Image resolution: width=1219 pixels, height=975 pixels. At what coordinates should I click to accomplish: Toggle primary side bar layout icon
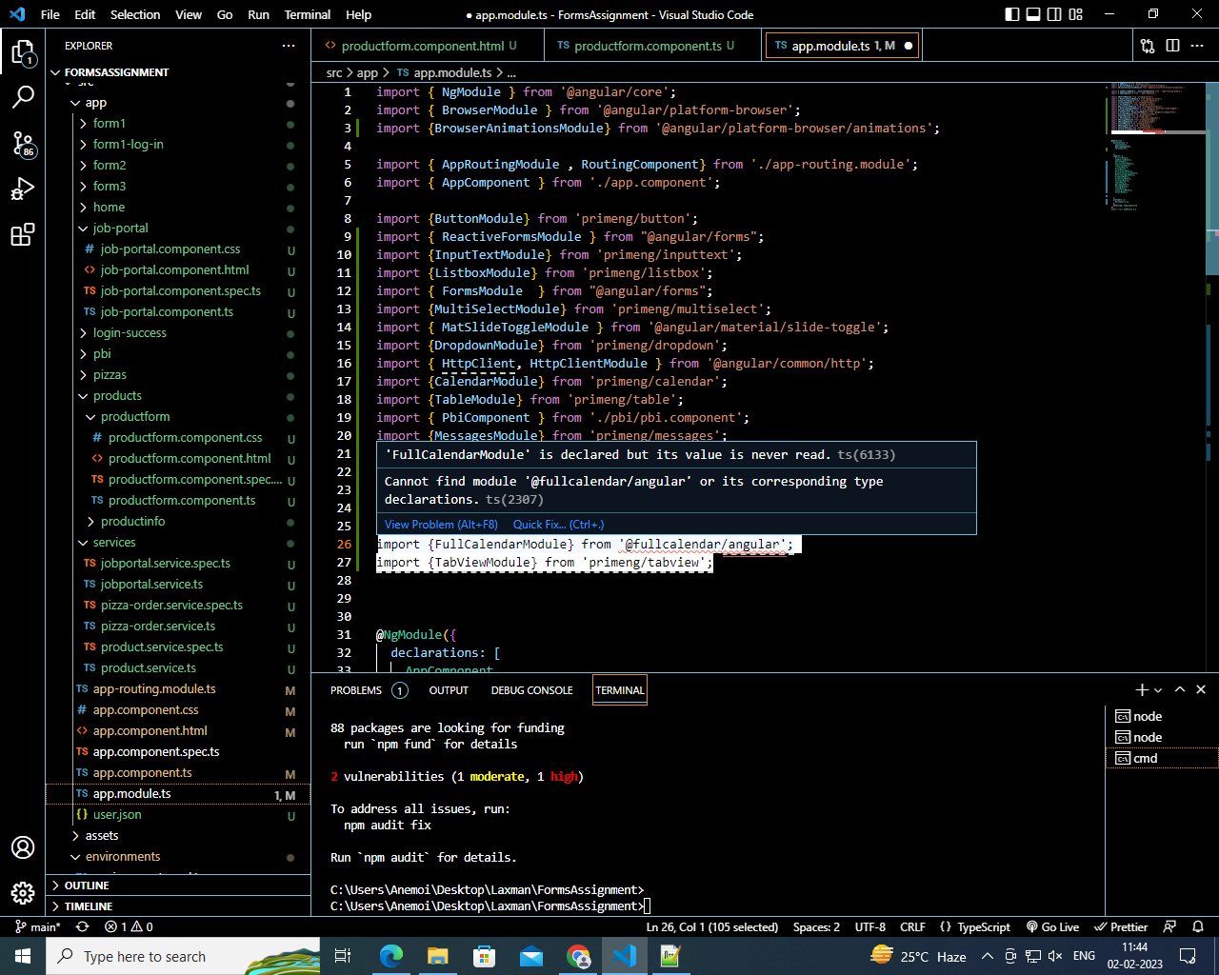[1012, 14]
